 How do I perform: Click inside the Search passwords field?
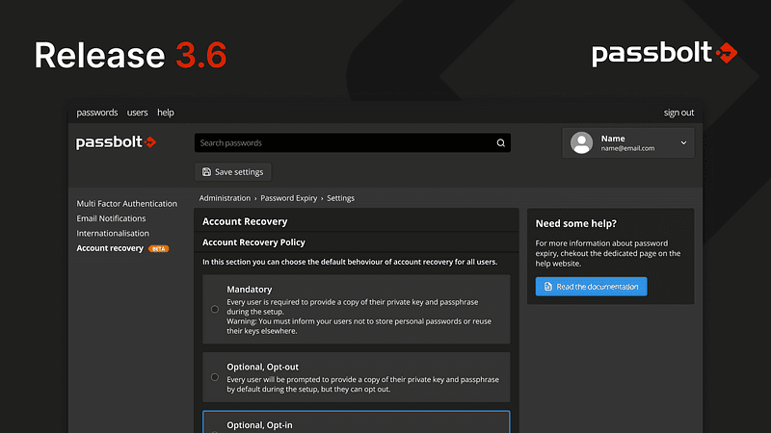tap(342, 143)
